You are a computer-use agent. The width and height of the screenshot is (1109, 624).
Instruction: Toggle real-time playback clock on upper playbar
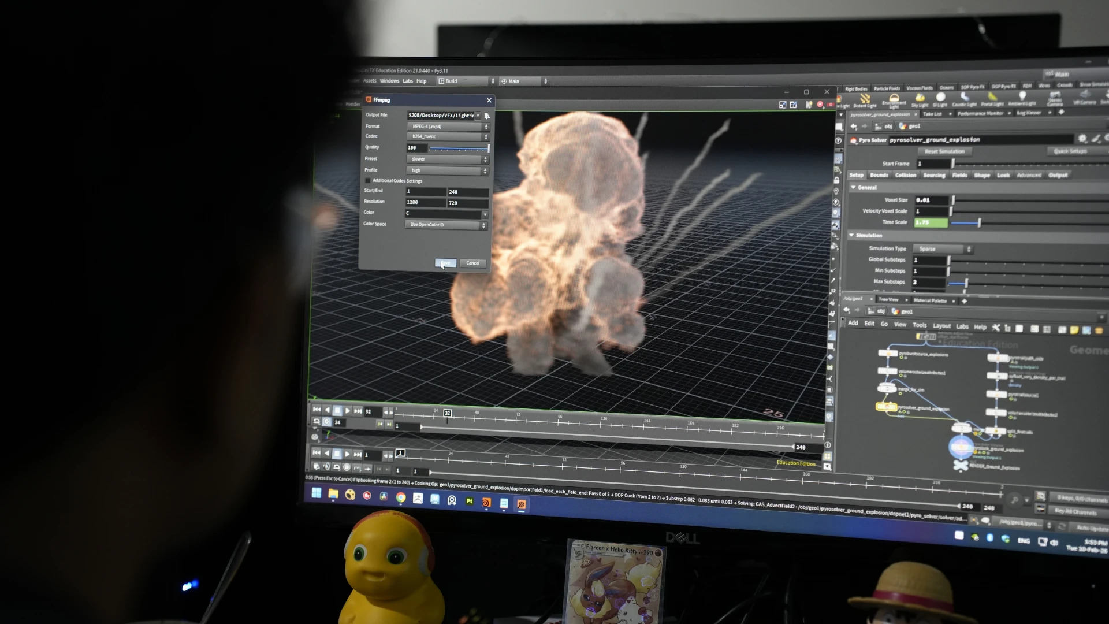(327, 422)
